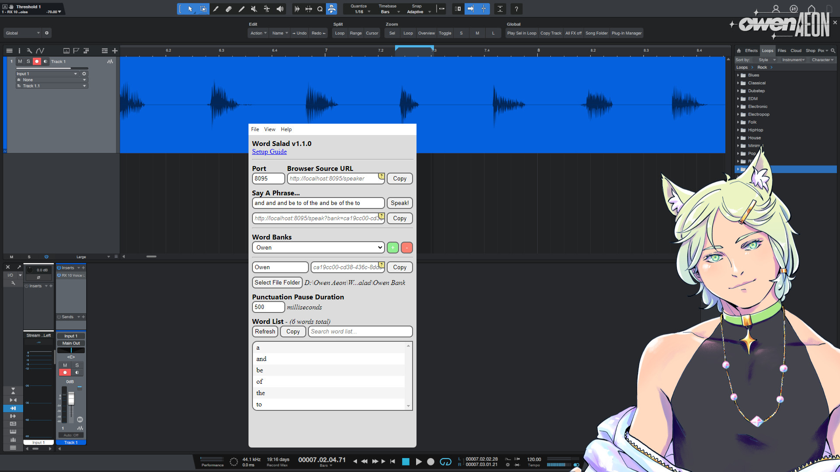The width and height of the screenshot is (840, 472).
Task: Select the Listen (speaker) tool
Action: point(280,9)
